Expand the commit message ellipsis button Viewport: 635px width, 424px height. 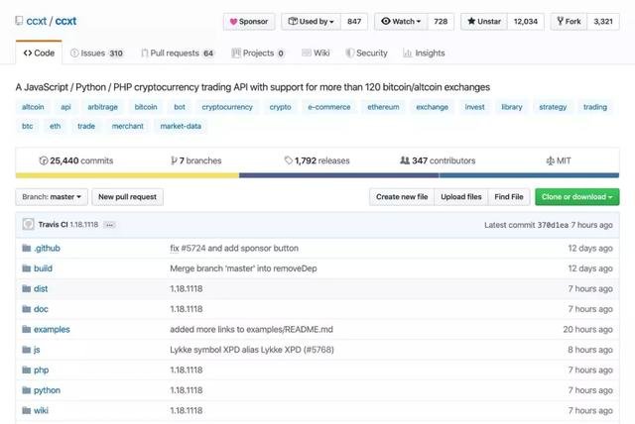point(109,225)
